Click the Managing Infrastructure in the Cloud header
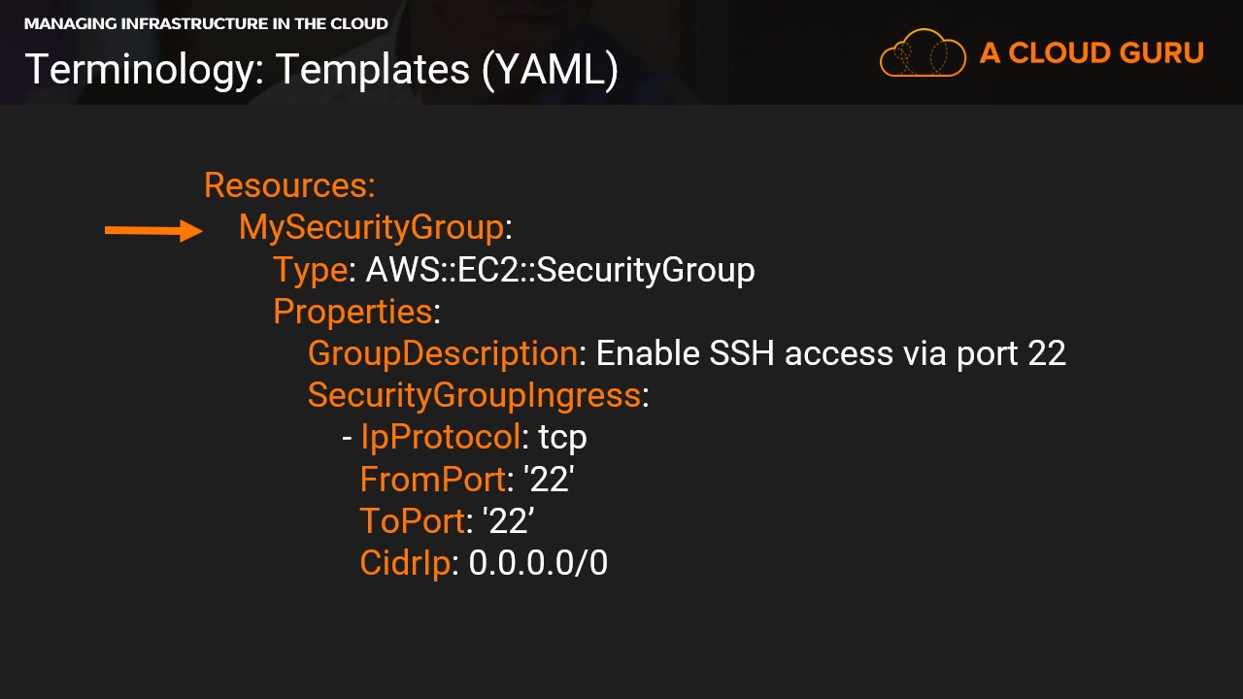The width and height of the screenshot is (1243, 699). pos(206,23)
